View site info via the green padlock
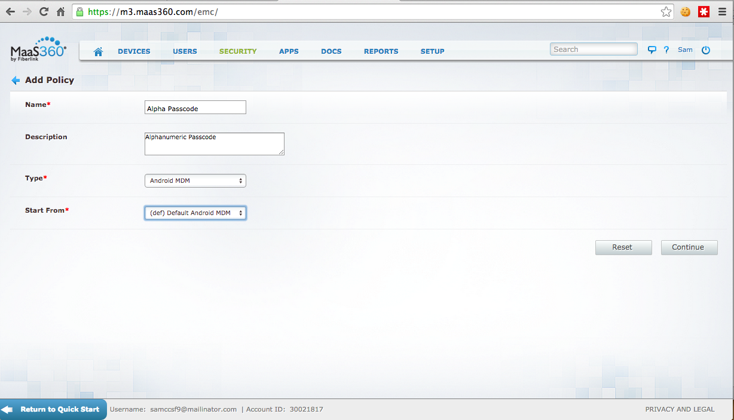This screenshot has height=420, width=734. pyautogui.click(x=79, y=11)
